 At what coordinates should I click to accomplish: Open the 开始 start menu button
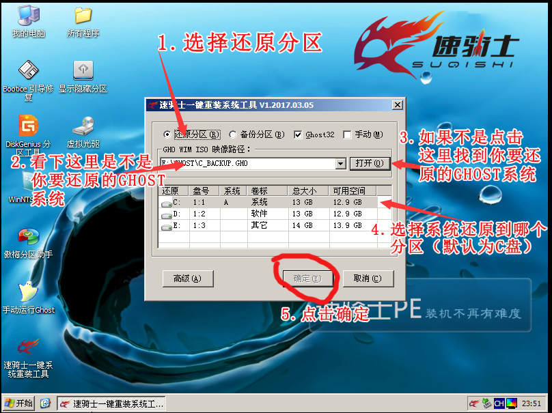(x=19, y=403)
